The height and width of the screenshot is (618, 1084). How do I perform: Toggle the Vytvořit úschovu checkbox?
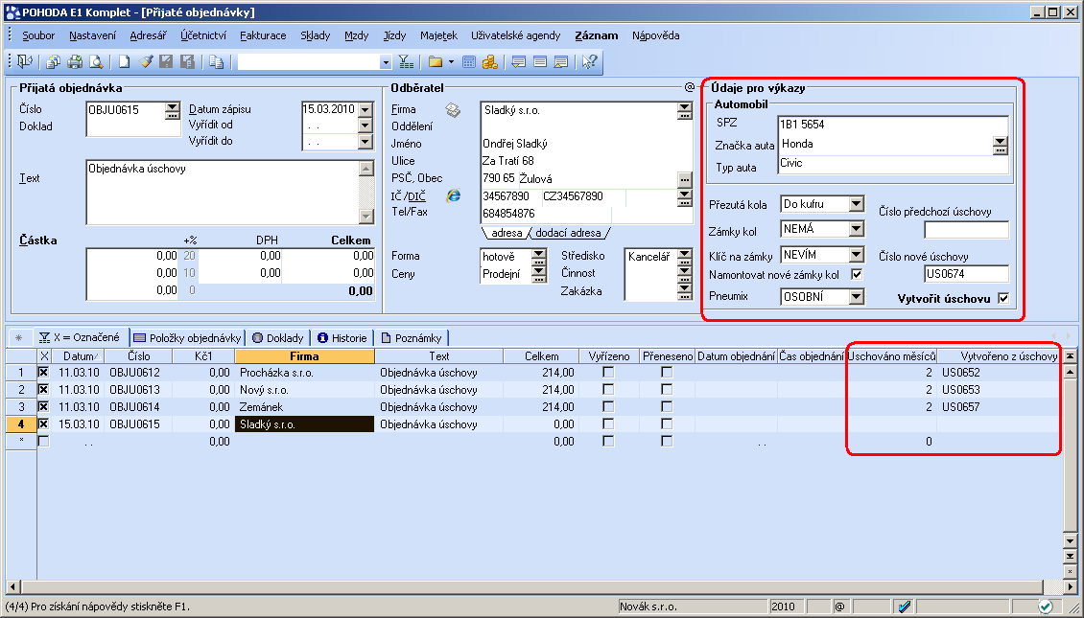(x=1003, y=298)
